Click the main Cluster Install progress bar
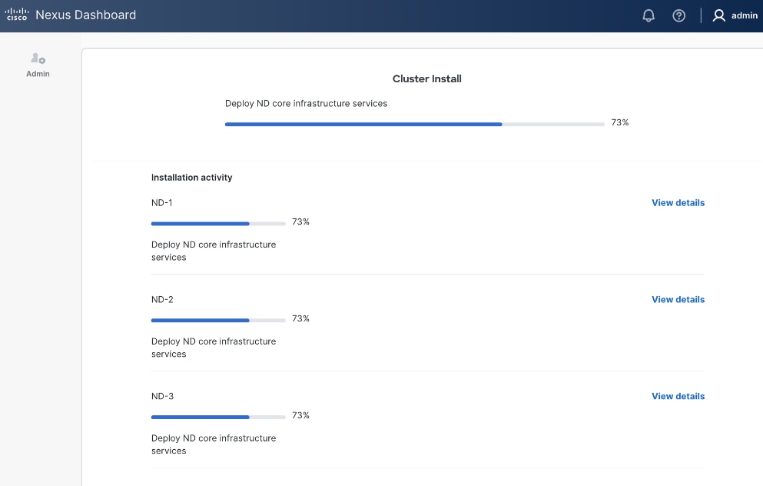 click(415, 124)
